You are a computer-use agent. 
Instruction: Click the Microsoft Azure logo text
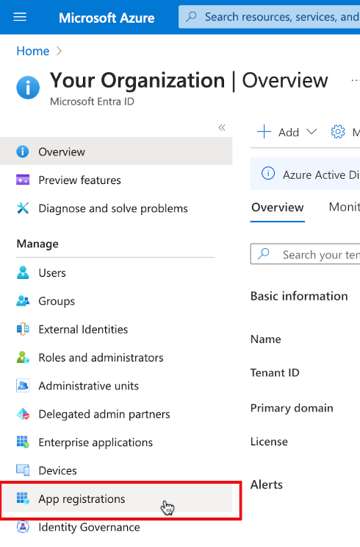tap(107, 18)
